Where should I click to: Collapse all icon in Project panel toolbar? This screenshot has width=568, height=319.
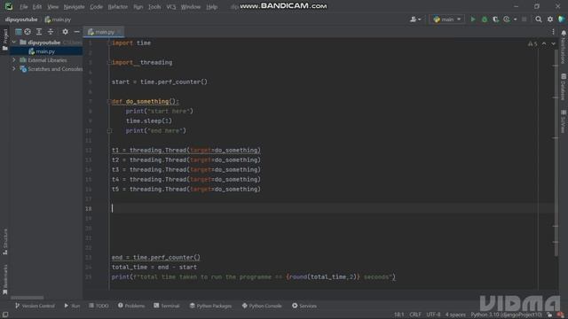click(51, 32)
